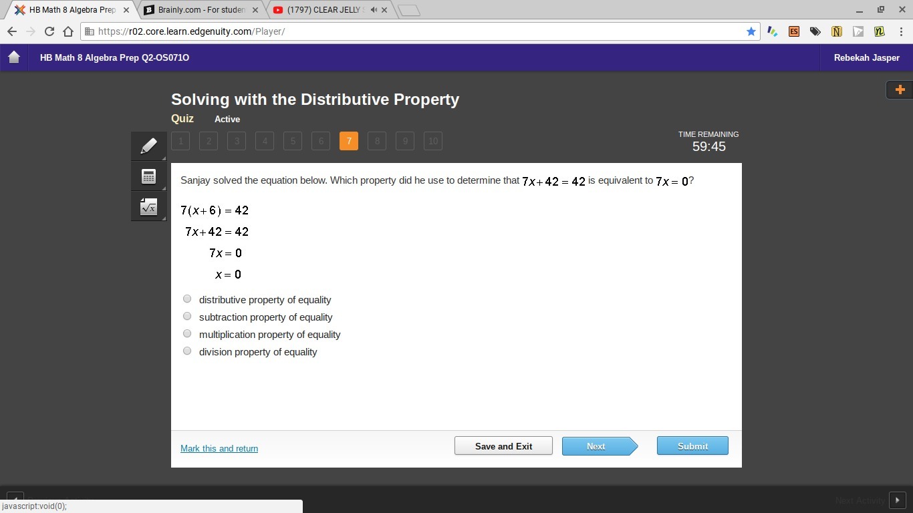The image size is (913, 513).
Task: Close the Brainly.com tab
Action: pyautogui.click(x=255, y=10)
